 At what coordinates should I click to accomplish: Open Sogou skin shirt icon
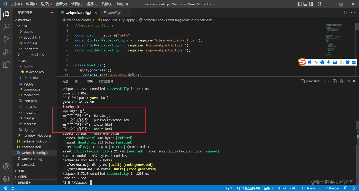[x=348, y=62]
